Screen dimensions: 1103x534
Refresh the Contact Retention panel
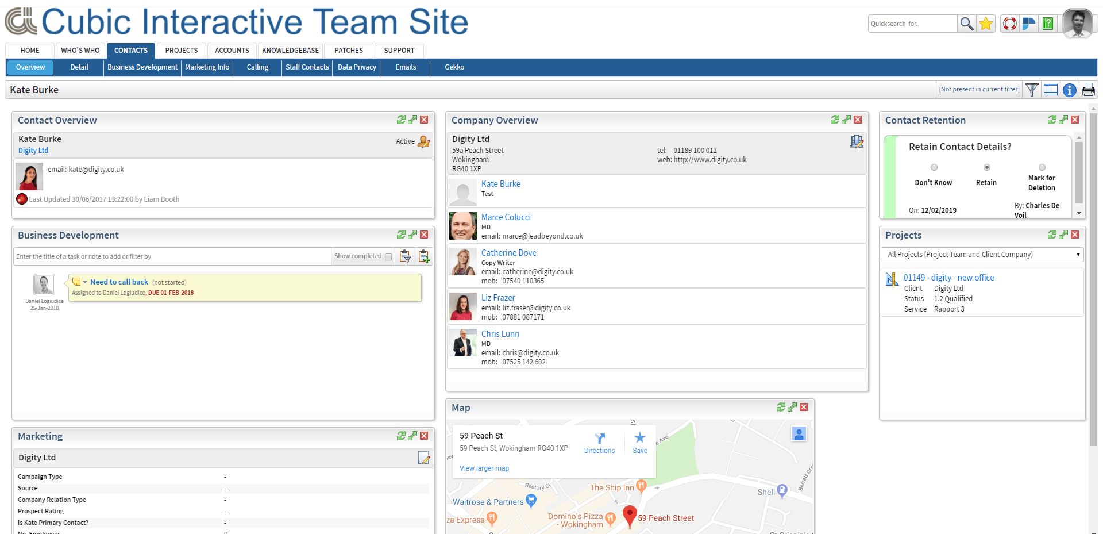point(1052,120)
